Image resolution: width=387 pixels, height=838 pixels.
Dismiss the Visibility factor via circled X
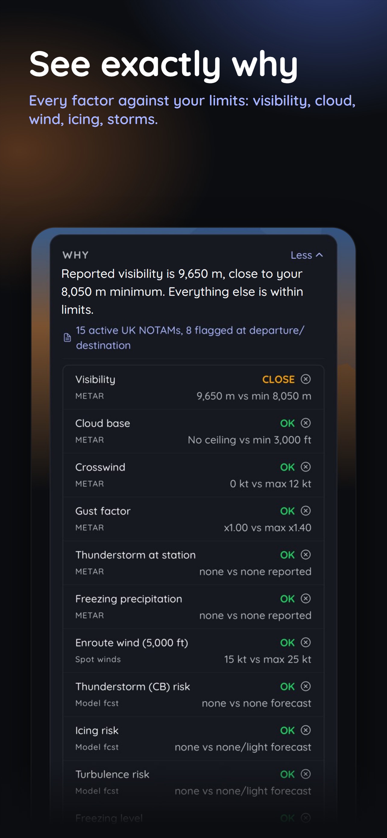(305, 379)
